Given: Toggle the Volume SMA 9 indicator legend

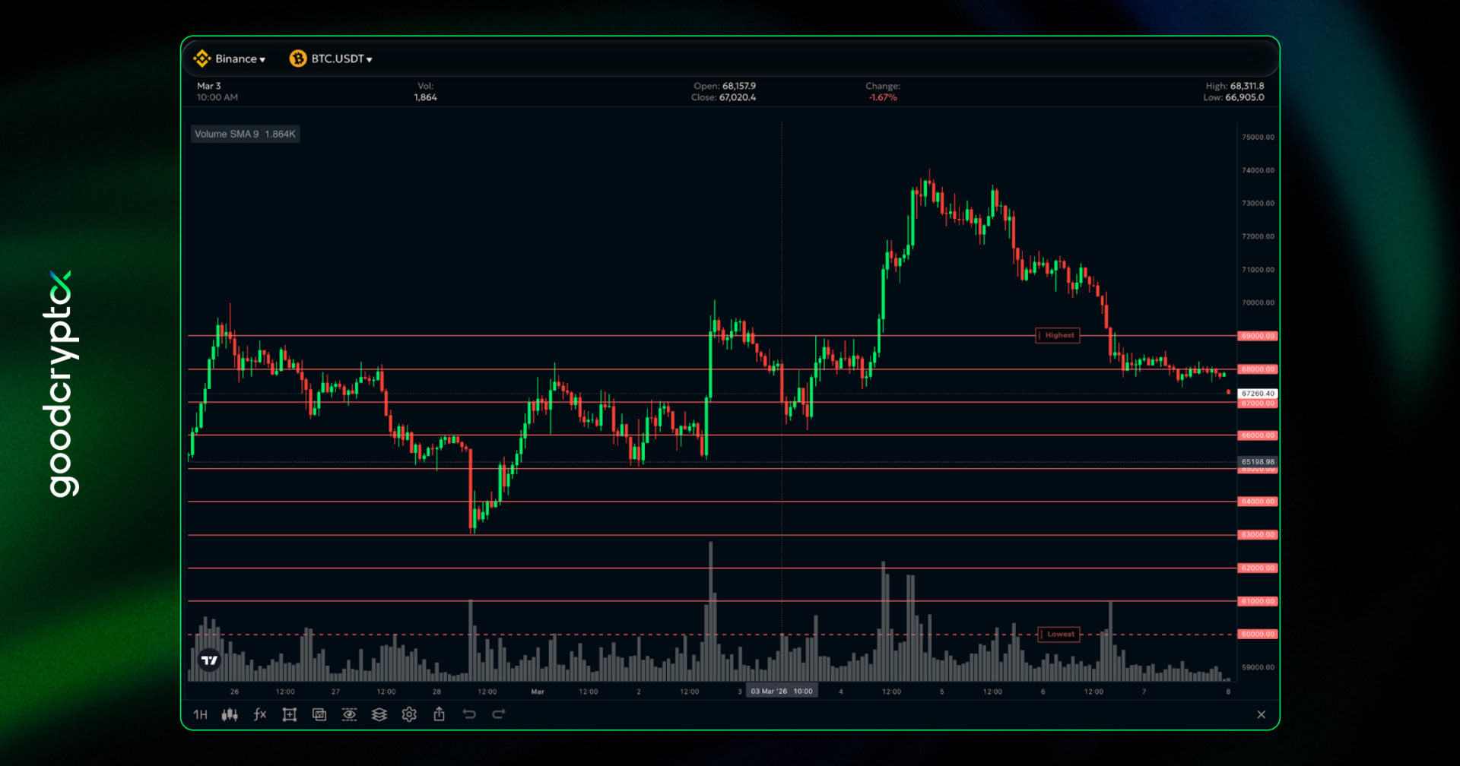Looking at the screenshot, I should click(x=245, y=134).
